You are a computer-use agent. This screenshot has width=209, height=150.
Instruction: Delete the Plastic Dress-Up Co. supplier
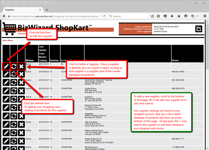[x=21, y=141]
